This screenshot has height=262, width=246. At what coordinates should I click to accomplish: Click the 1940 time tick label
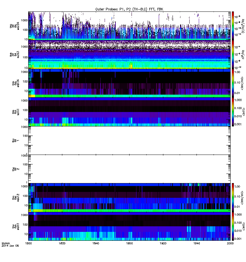coord(196,243)
